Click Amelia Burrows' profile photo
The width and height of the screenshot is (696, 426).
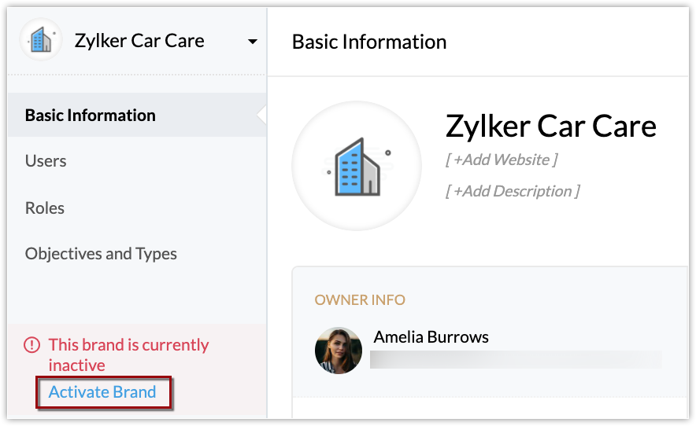(339, 351)
